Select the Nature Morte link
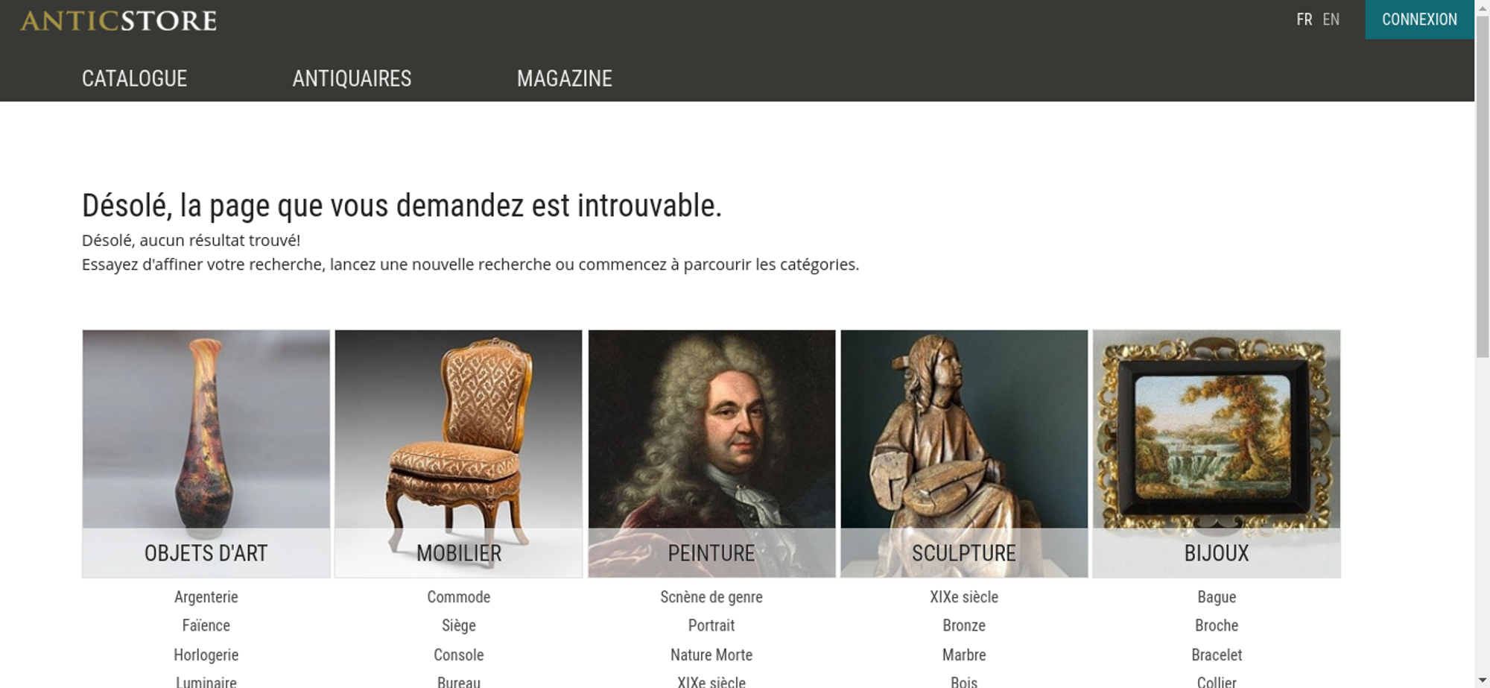Viewport: 1490px width, 688px height. 711,655
